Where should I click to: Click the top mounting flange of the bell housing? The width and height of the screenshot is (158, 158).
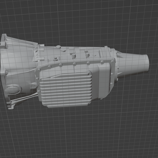4,41
